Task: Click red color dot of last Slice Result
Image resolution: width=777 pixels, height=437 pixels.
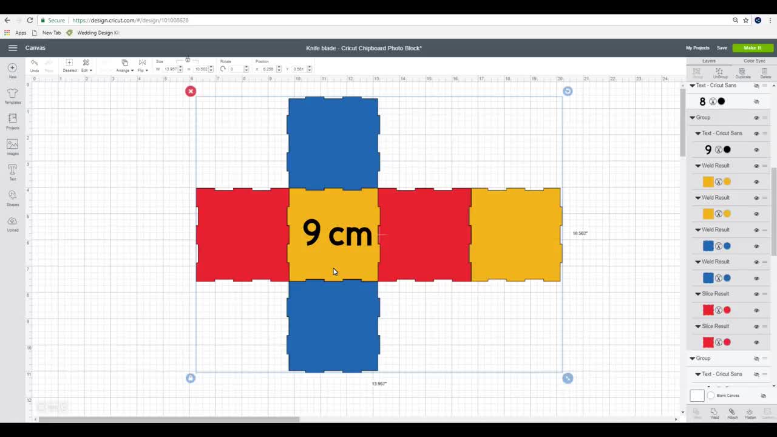Action: (x=727, y=342)
